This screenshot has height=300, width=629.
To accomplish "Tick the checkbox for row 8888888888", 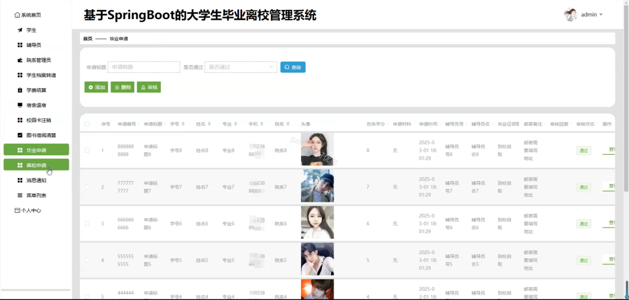I will click(x=87, y=150).
